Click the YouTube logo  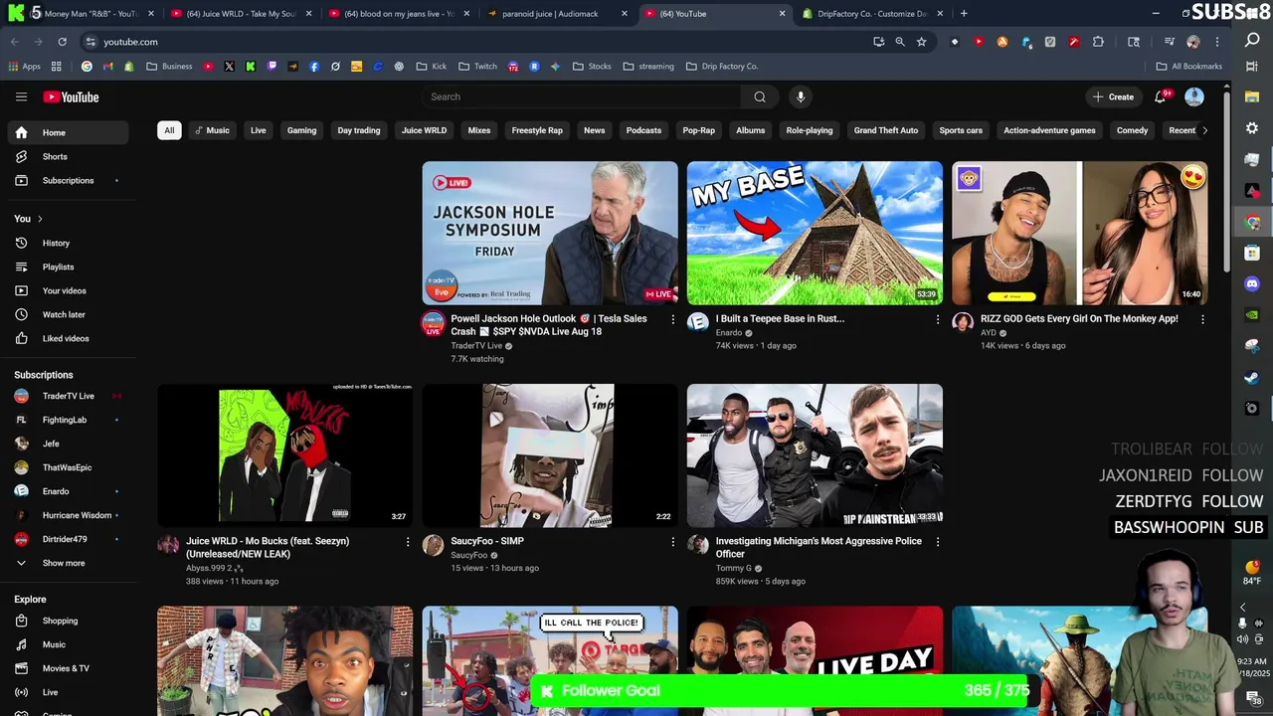[71, 96]
